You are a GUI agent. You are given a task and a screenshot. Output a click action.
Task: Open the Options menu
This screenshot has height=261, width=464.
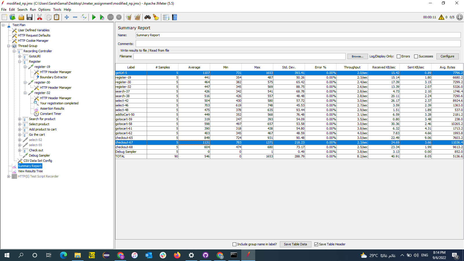pos(44,9)
